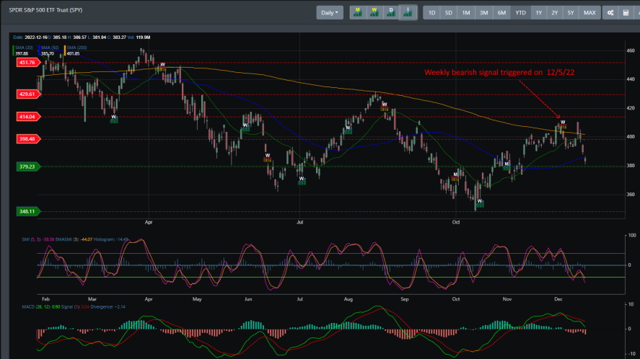
Task: Click the SMA 20 value 397.88
Action: click(22, 53)
